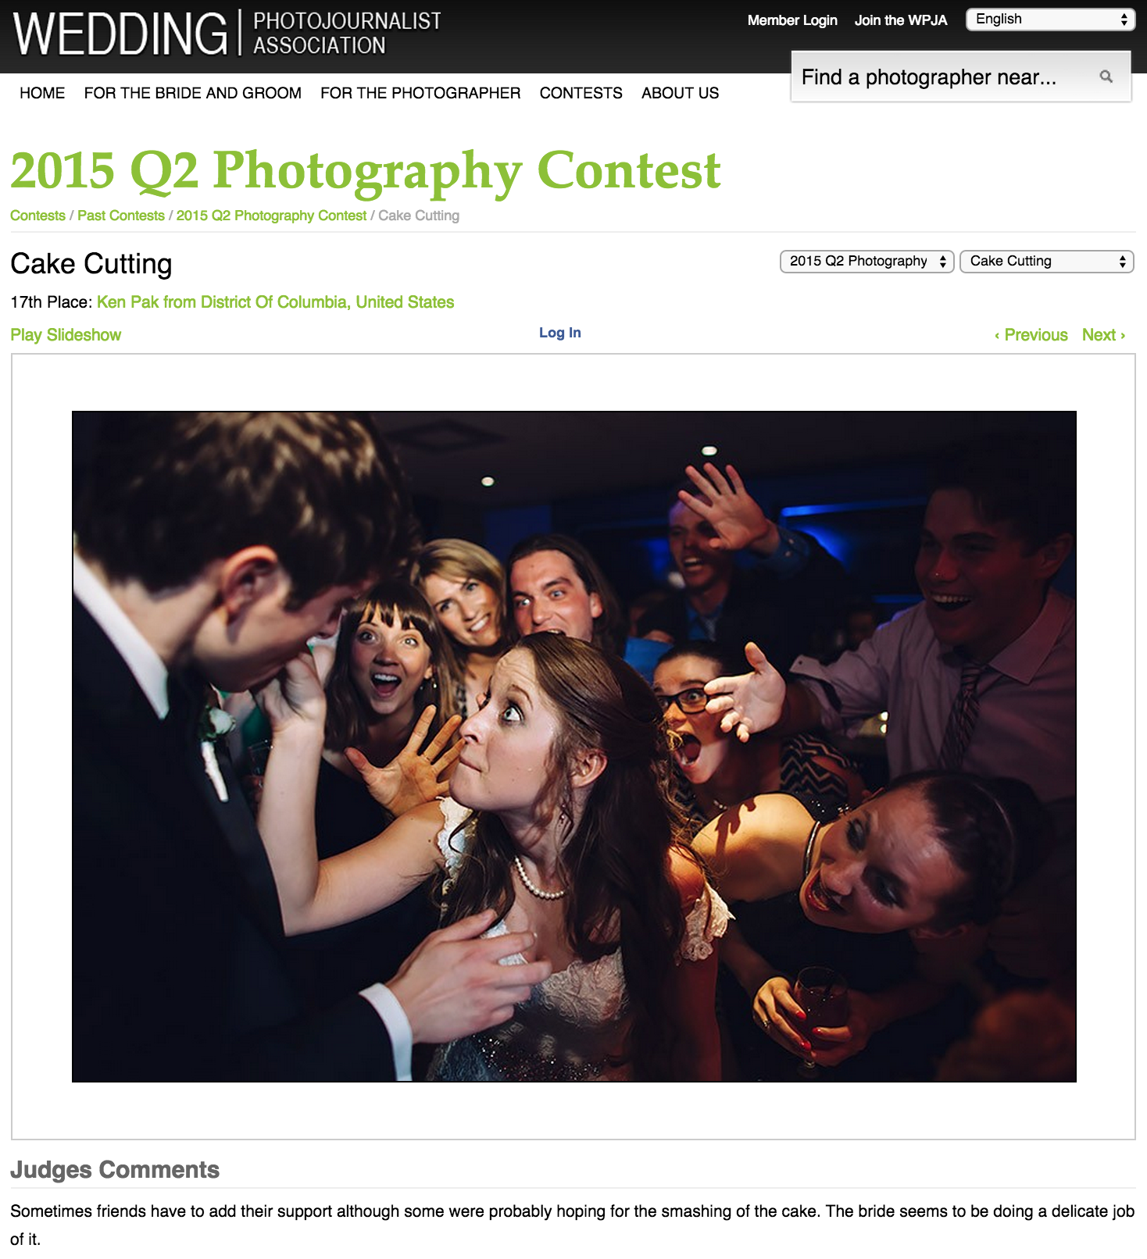The width and height of the screenshot is (1147, 1259).
Task: Click the magnifier search icon
Action: [x=1106, y=77]
